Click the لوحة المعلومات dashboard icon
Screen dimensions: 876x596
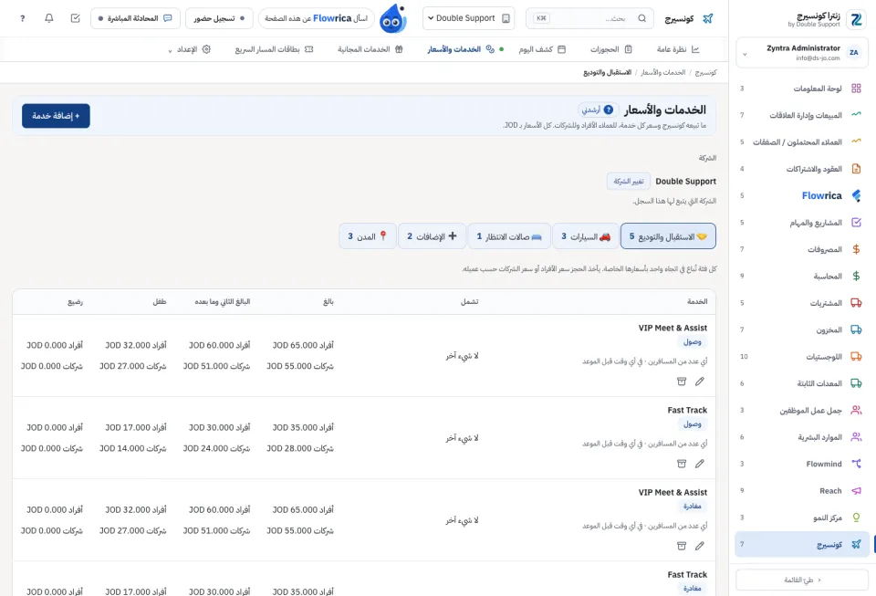coord(856,89)
